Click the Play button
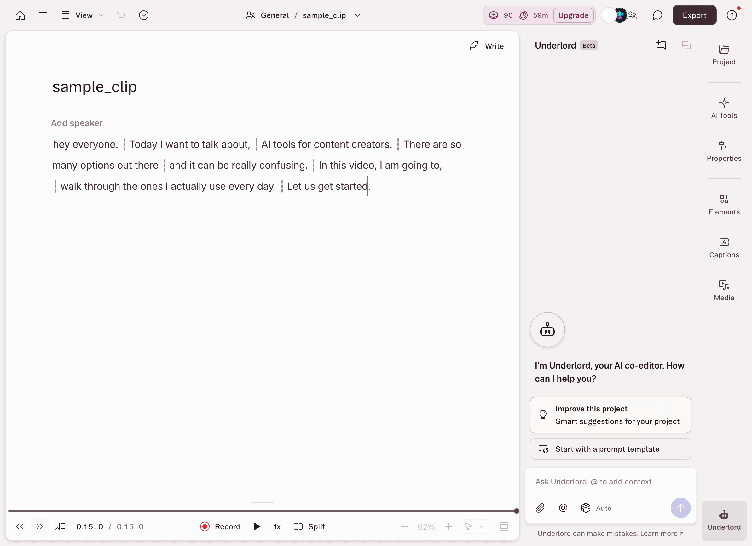 [257, 526]
